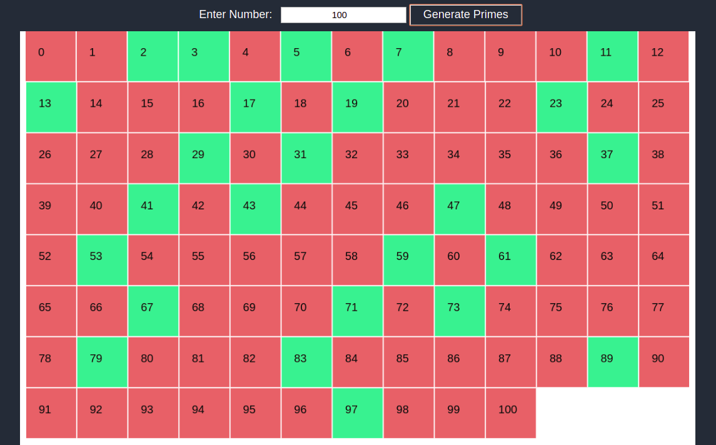Select the cell numbered 0

pos(51,56)
